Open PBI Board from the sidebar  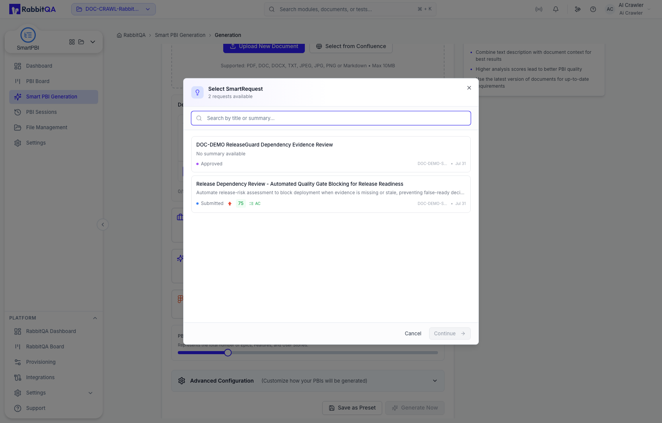pos(53,82)
